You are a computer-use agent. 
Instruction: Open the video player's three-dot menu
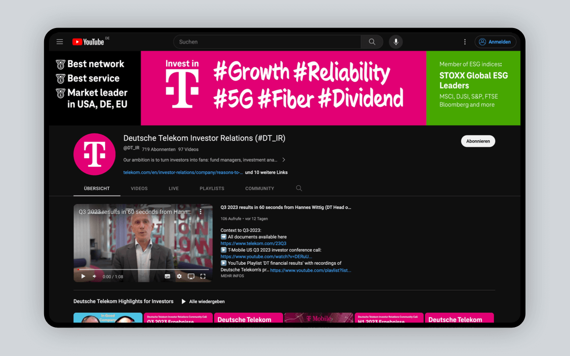[200, 212]
